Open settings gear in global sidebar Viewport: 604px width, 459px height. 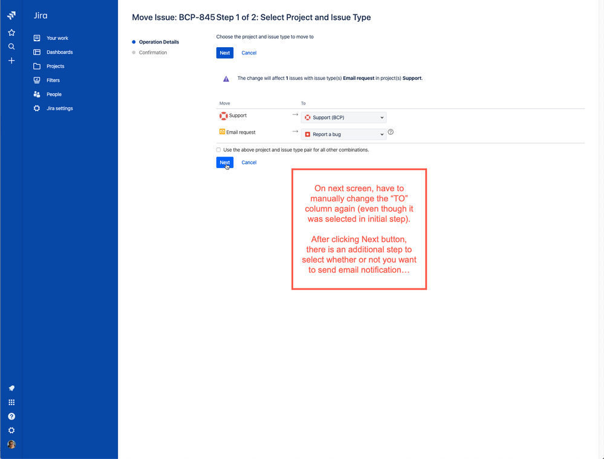11,431
